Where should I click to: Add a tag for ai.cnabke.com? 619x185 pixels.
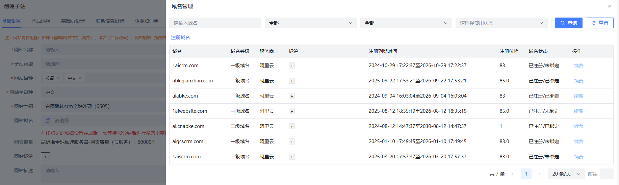292,127
